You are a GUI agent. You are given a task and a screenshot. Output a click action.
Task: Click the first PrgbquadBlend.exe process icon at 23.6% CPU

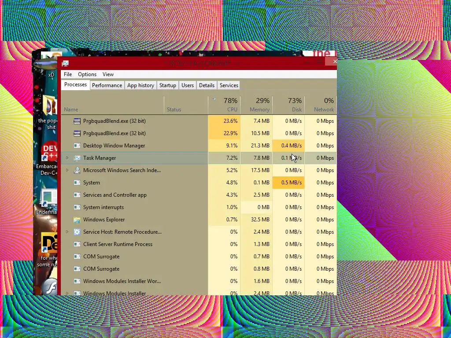[x=77, y=121]
